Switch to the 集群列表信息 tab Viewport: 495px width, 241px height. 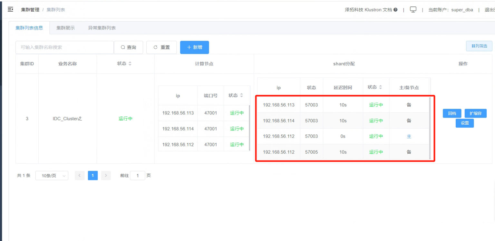point(29,28)
